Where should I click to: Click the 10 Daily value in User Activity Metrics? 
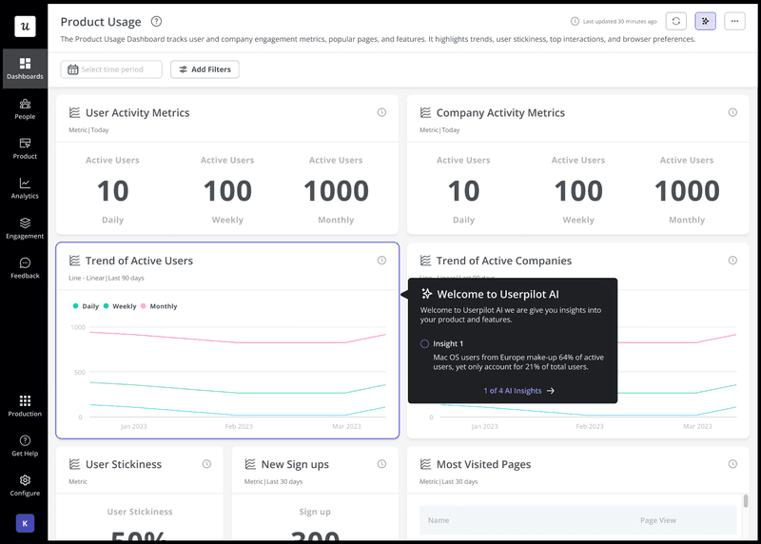tap(112, 191)
